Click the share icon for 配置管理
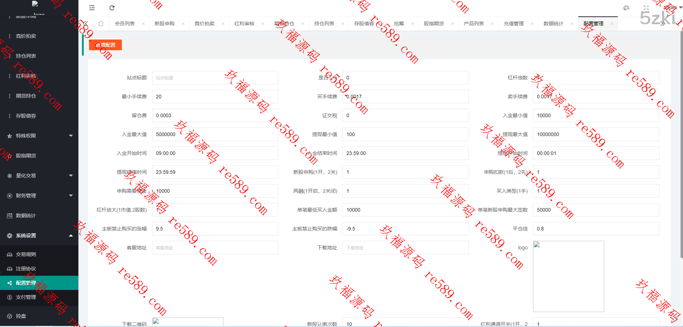Viewport: 683px width, 327px height. [10, 283]
